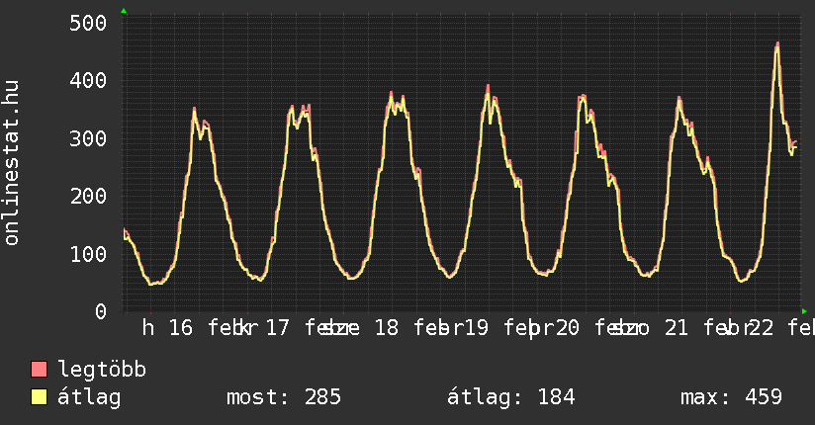815x425 pixels.
Task: Click the red legtöbb legend swatch
Action: click(40, 370)
